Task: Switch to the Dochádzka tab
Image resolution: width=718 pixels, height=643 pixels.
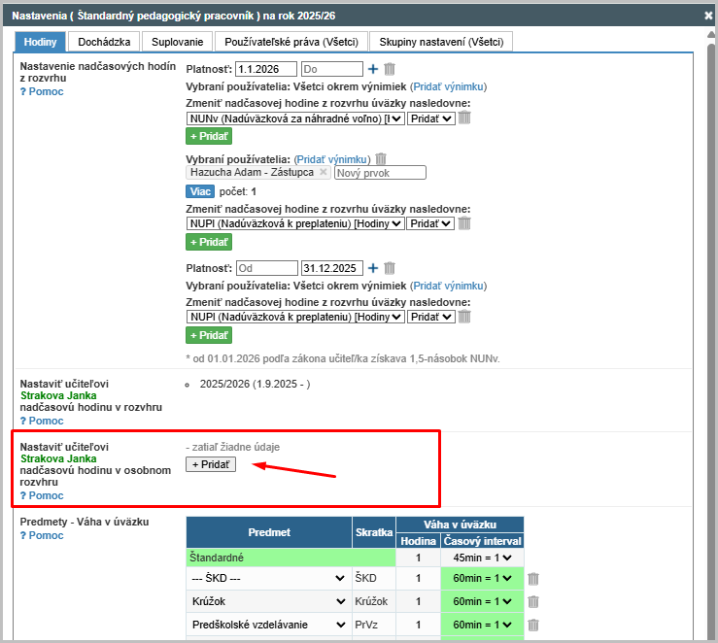Action: [x=103, y=42]
